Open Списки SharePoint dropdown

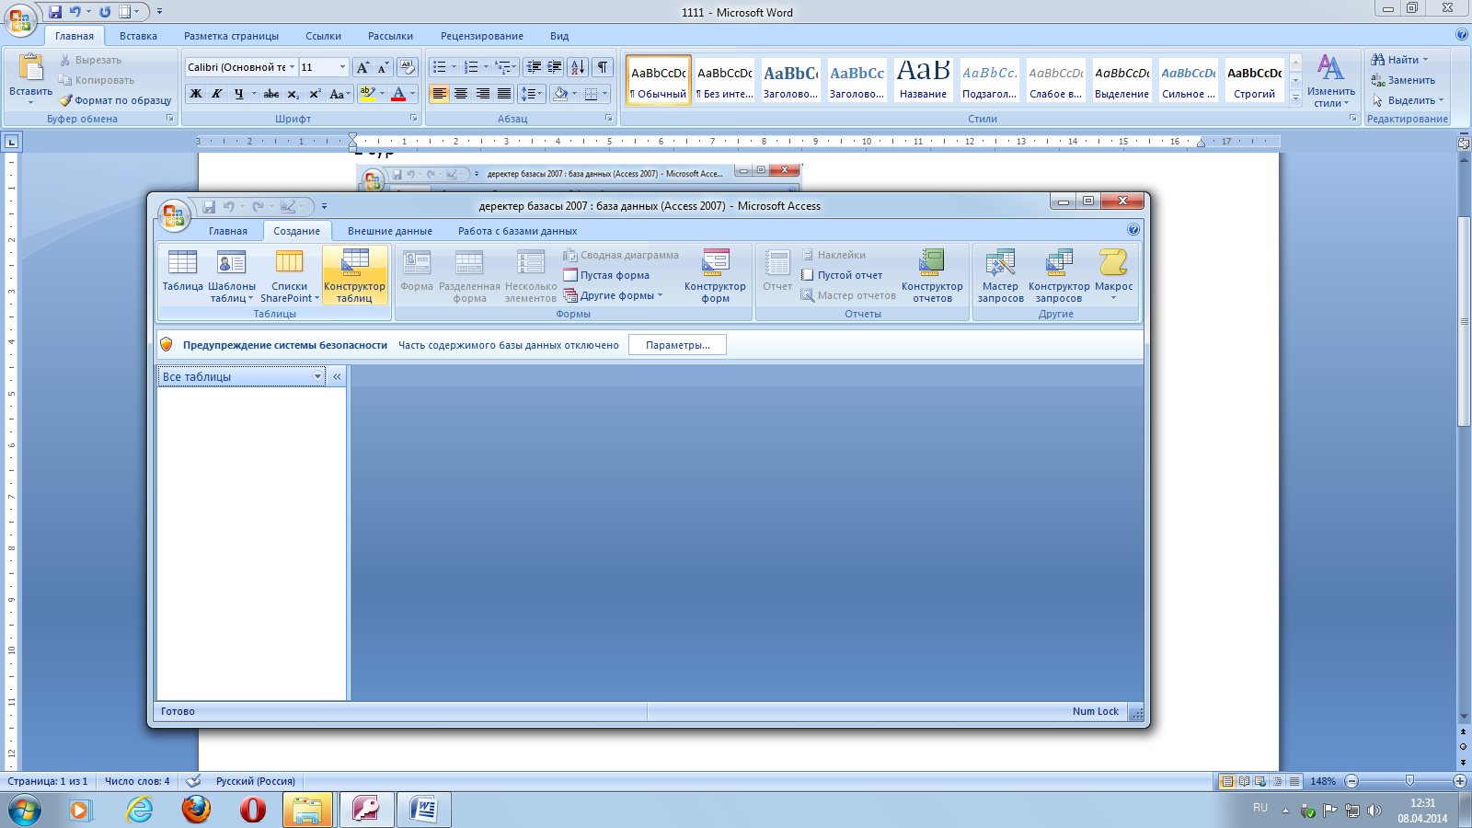pos(289,275)
